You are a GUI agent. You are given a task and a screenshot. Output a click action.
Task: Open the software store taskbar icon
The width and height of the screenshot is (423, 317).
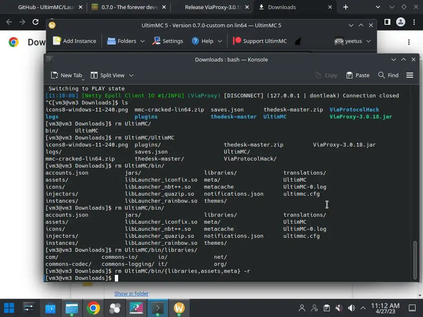(50, 308)
